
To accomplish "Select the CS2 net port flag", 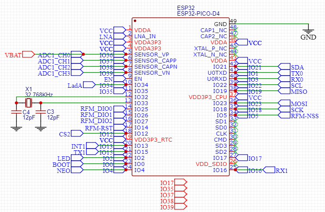I will [77, 133].
